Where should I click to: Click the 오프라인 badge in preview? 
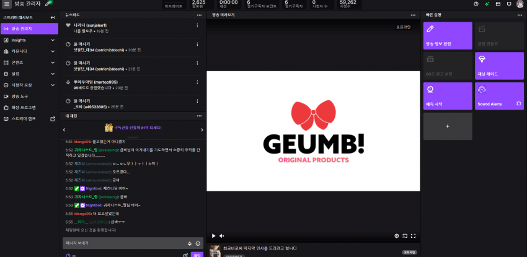coord(404,27)
